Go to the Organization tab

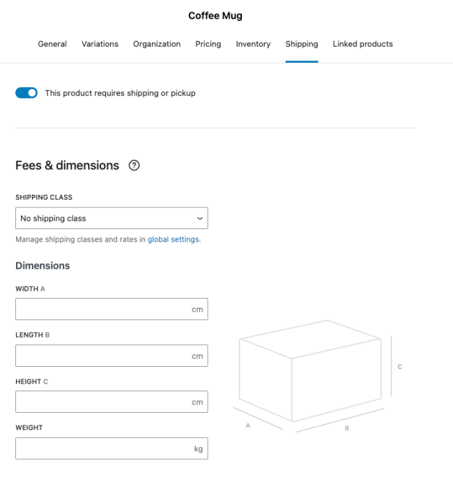click(x=157, y=44)
